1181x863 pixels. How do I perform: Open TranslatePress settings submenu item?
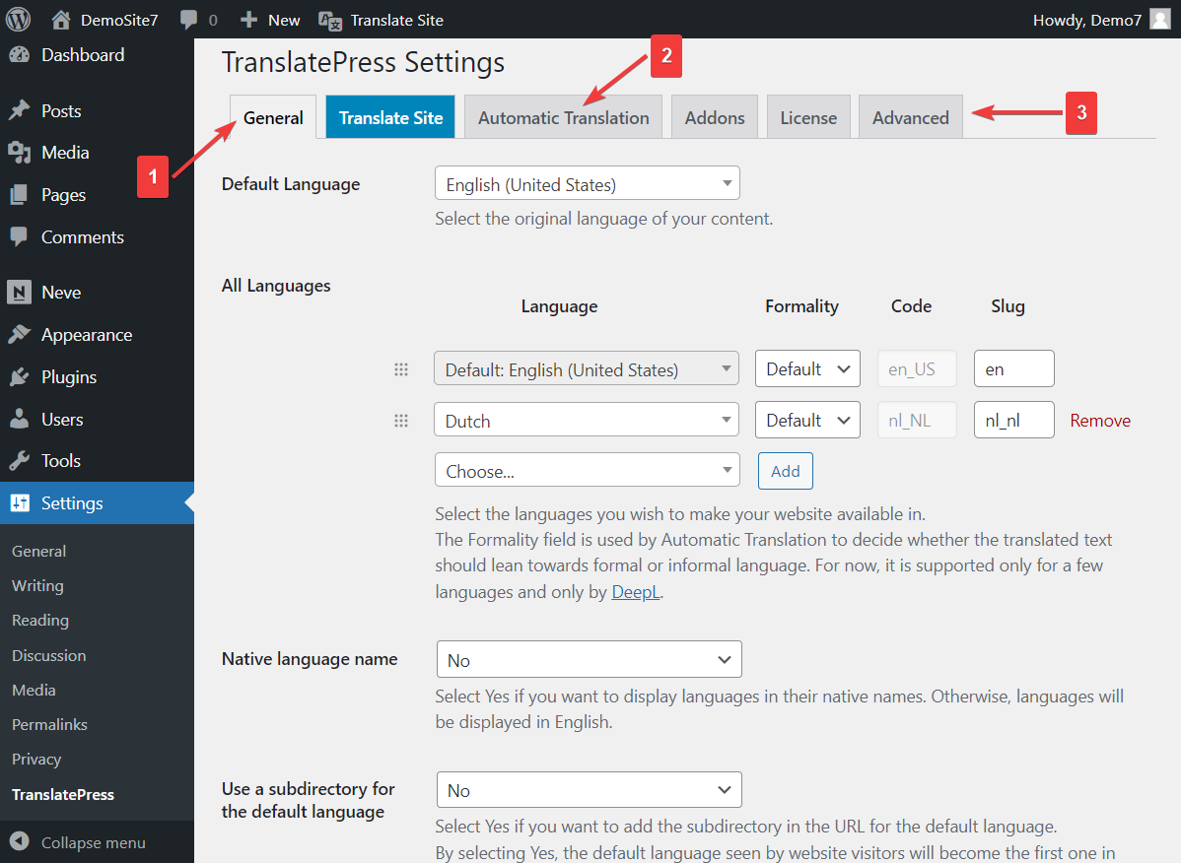(x=63, y=795)
